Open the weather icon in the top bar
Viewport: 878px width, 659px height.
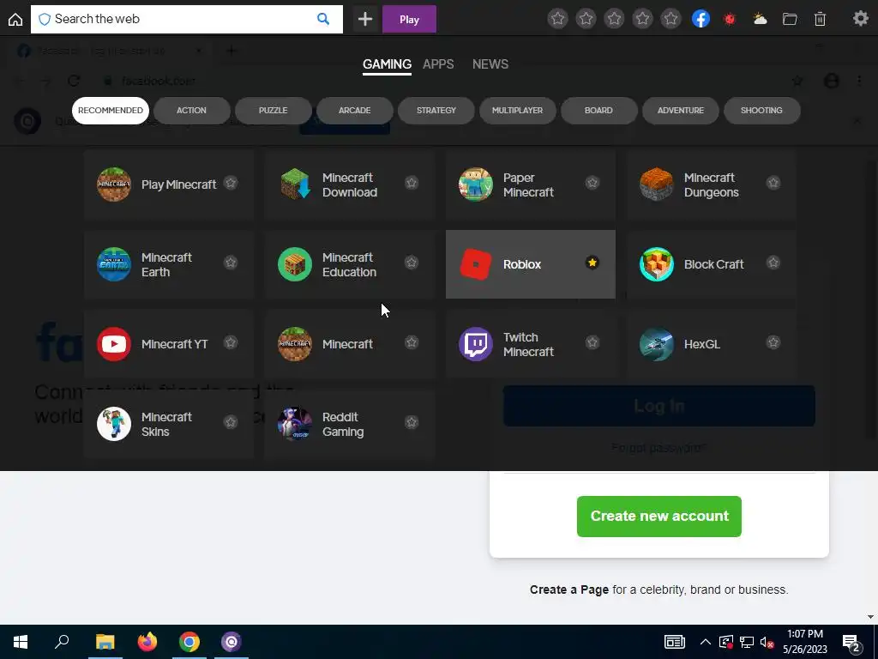pos(760,19)
